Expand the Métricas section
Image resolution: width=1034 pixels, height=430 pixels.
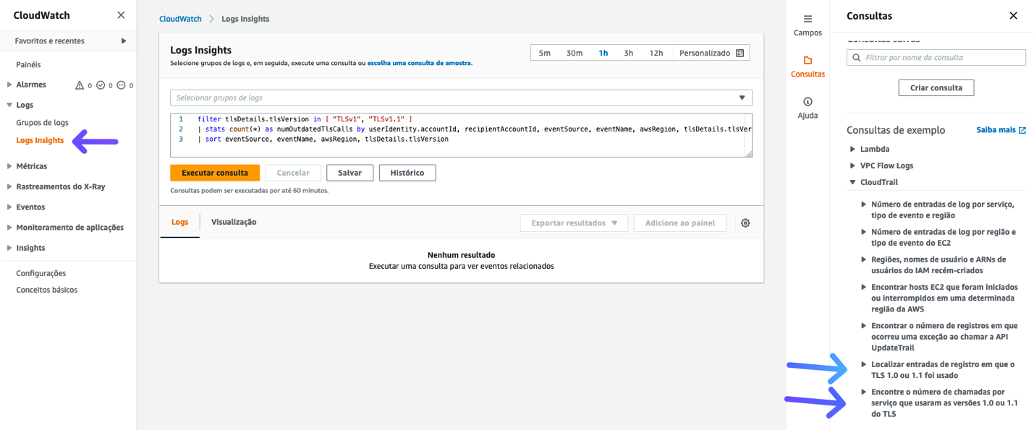point(9,166)
